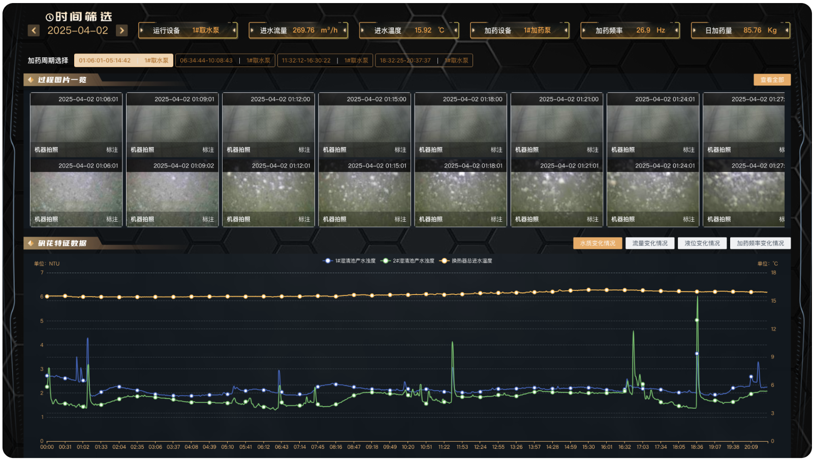
Task: Click 标注 on the 01:12:01 photo
Action: click(x=304, y=219)
